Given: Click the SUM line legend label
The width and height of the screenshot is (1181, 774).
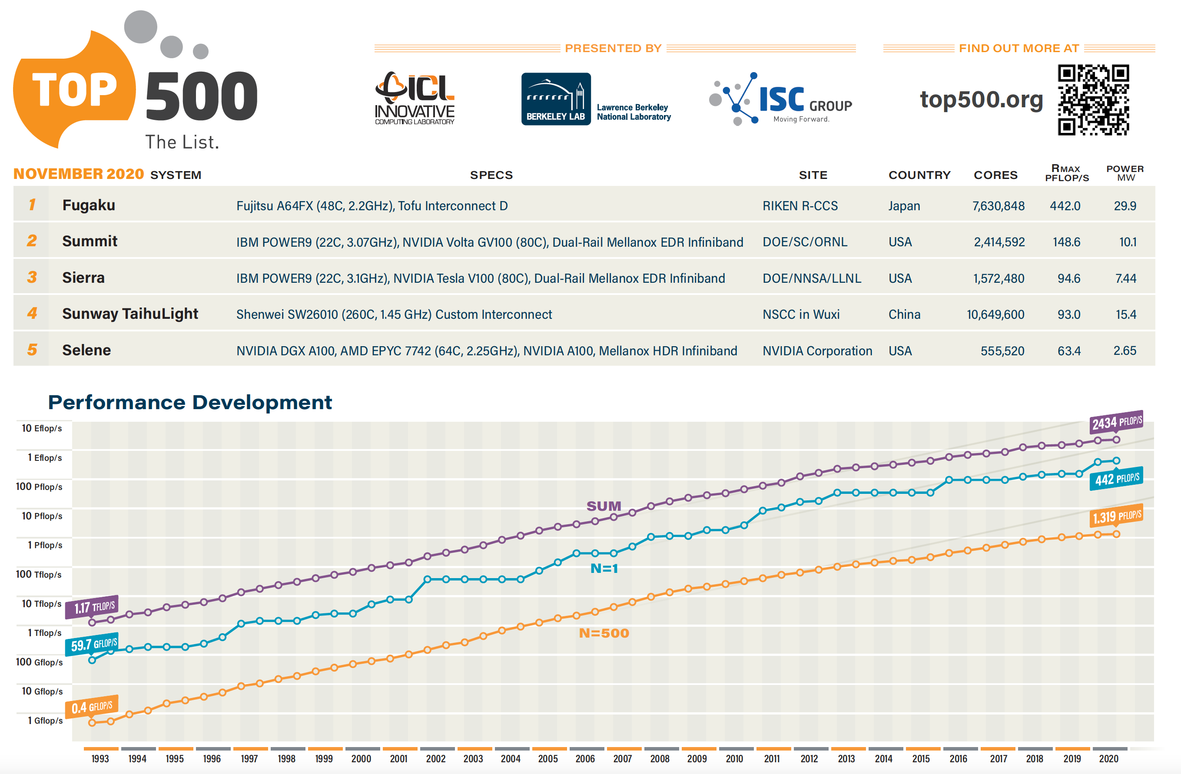Looking at the screenshot, I should 604,506.
